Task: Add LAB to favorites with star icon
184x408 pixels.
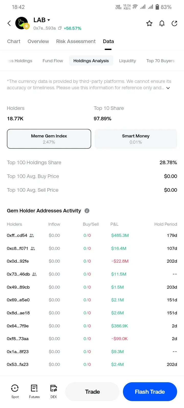Action: [149, 23]
